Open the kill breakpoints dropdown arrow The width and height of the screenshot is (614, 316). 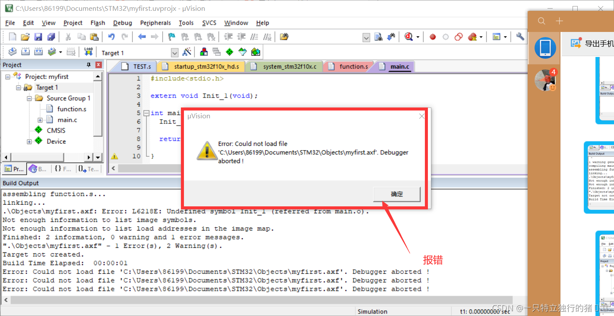(481, 37)
